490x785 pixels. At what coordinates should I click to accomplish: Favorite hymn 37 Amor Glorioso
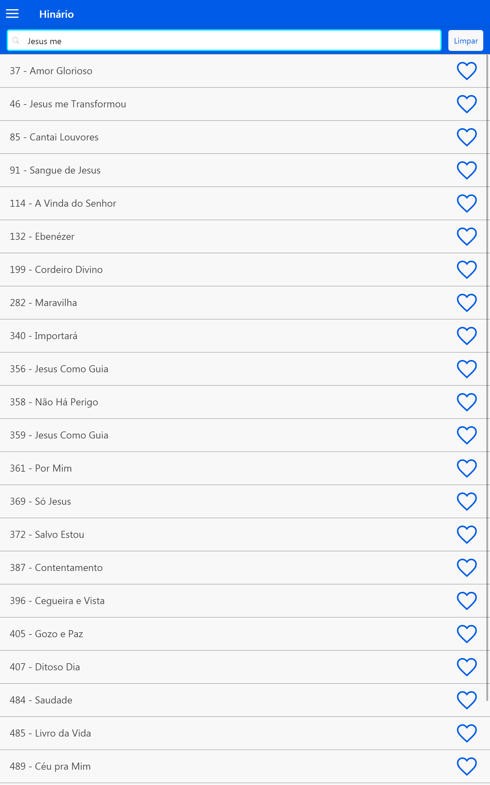coord(467,71)
